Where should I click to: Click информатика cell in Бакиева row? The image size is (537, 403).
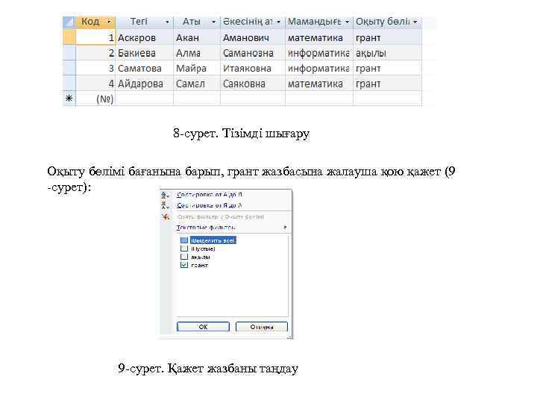tap(319, 53)
